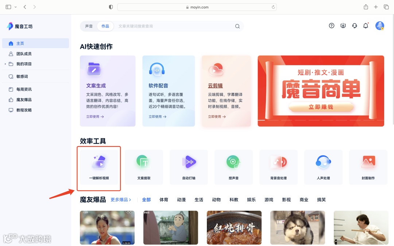
Task: Switch to the 动漫 category tab
Action: pyautogui.click(x=181, y=199)
